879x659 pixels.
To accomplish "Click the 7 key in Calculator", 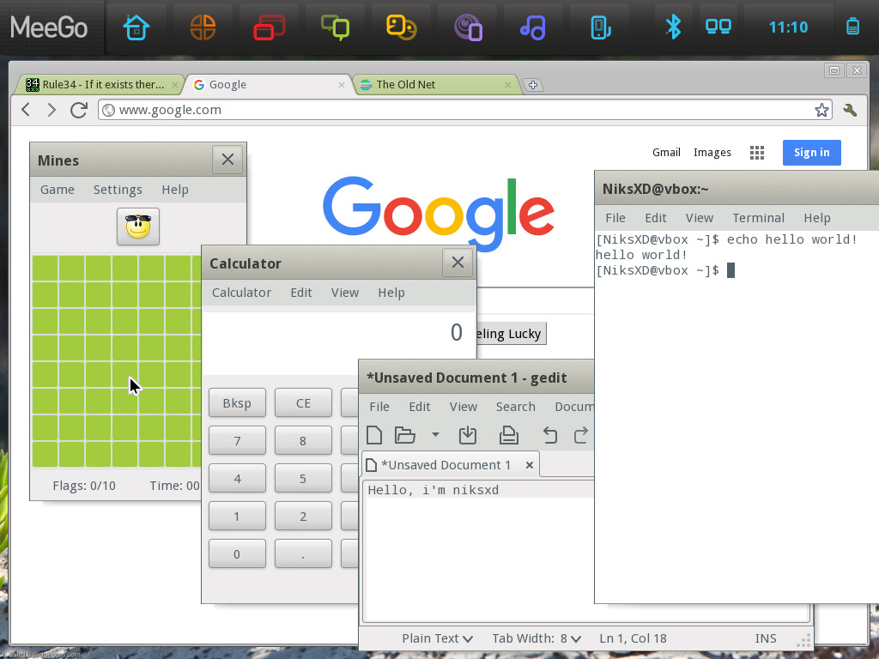I will tap(237, 440).
